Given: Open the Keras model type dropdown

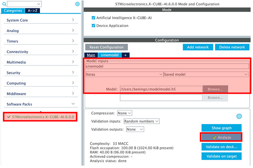Looking at the screenshot, I should [x=124, y=74].
